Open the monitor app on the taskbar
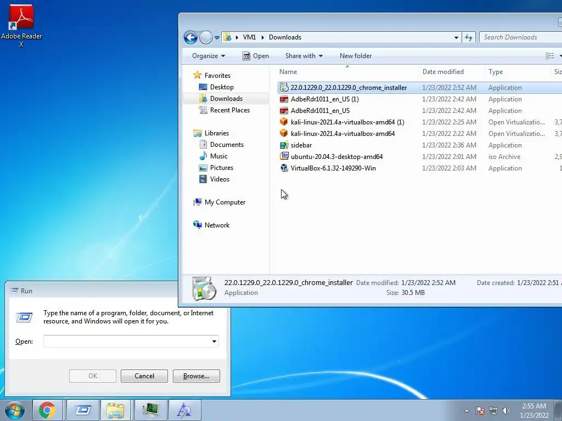This screenshot has width=562, height=421. click(150, 410)
